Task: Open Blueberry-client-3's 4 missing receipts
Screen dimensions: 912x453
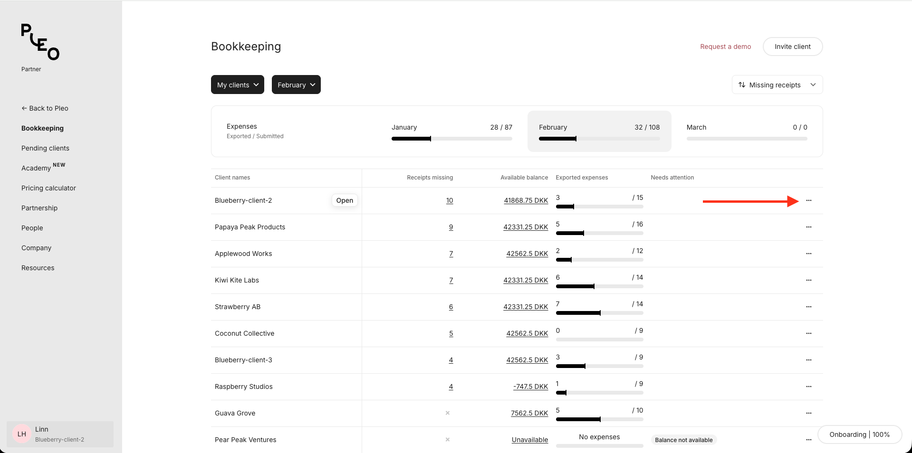Action: (x=451, y=360)
